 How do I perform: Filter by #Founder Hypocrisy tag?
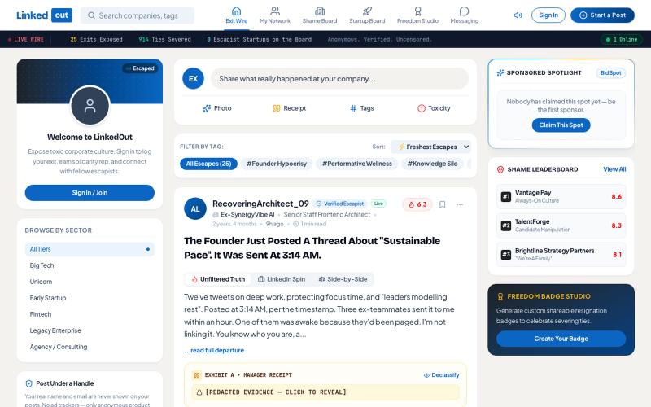tap(277, 164)
